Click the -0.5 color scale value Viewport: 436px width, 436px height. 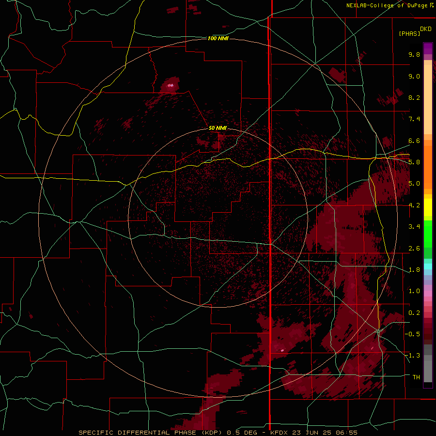coord(412,334)
